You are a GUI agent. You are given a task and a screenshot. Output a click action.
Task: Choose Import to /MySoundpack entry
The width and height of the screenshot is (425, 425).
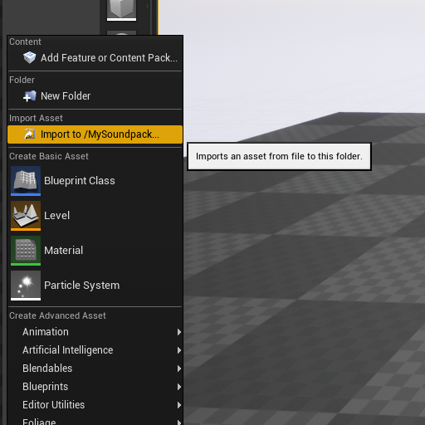pos(95,134)
